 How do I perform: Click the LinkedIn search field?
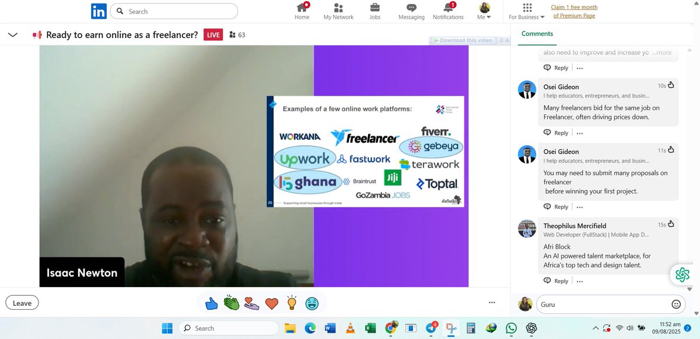point(174,11)
